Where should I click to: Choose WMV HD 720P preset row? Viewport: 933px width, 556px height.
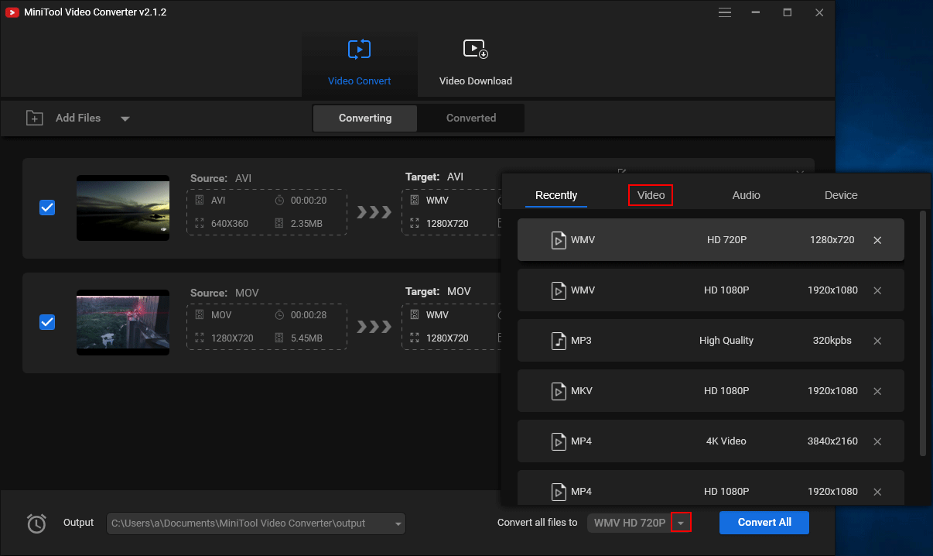point(711,240)
